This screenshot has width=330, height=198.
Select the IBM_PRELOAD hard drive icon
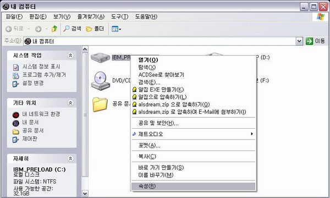[x=101, y=58]
